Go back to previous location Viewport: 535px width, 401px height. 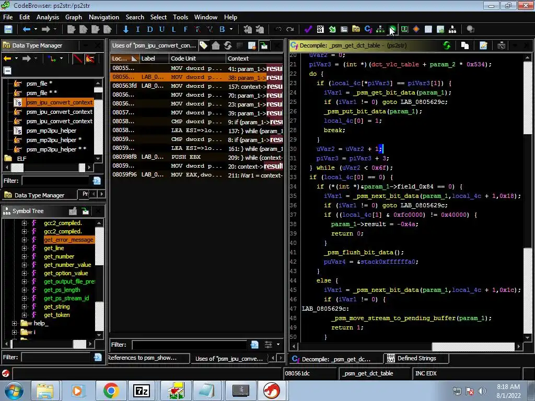click(x=26, y=29)
